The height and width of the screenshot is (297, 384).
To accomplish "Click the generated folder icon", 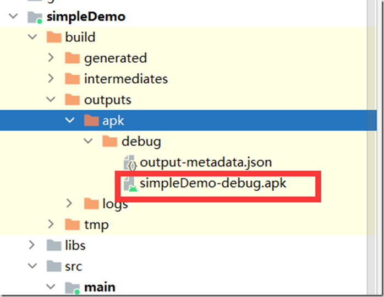I will click(x=72, y=58).
